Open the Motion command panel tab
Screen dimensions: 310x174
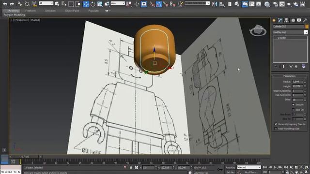click(293, 20)
